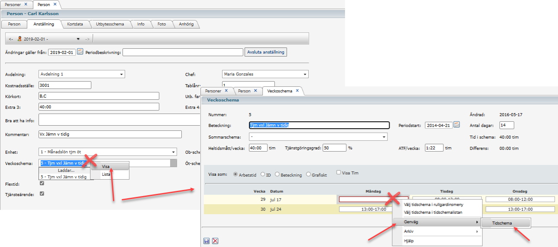Go to next employment period arrow
The image size is (558, 247).
point(87,39)
